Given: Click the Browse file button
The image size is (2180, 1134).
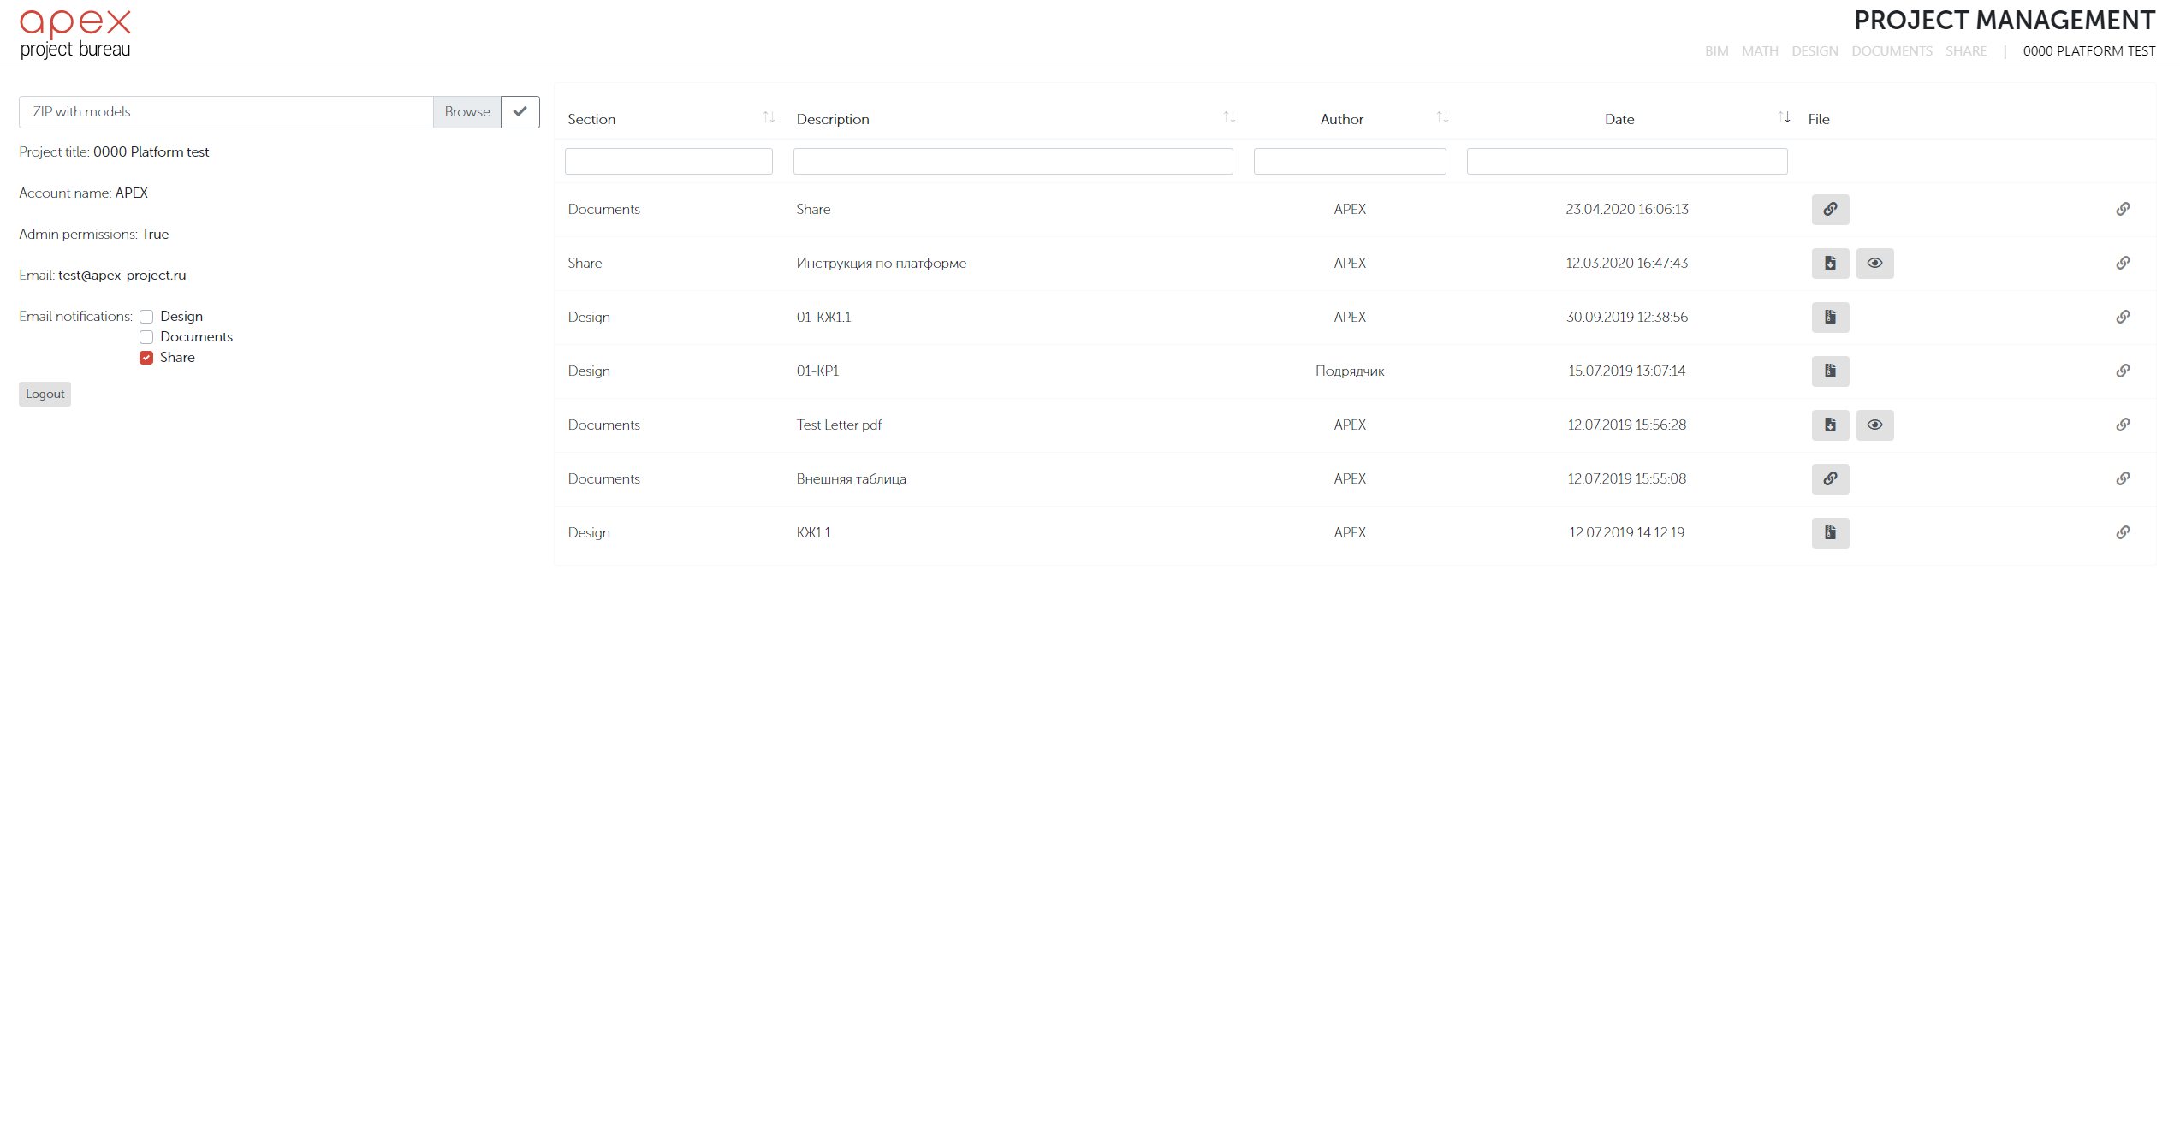Looking at the screenshot, I should click(x=466, y=112).
